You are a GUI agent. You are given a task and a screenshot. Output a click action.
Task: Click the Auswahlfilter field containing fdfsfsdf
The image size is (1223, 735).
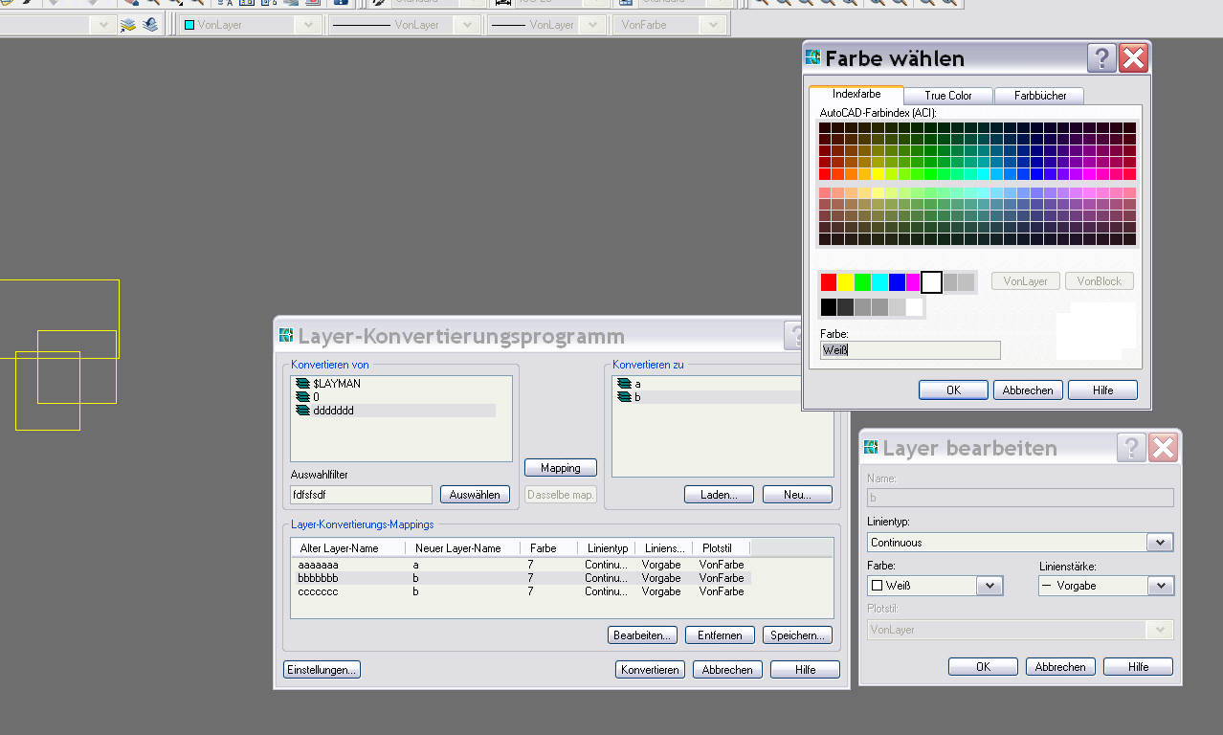pos(362,495)
